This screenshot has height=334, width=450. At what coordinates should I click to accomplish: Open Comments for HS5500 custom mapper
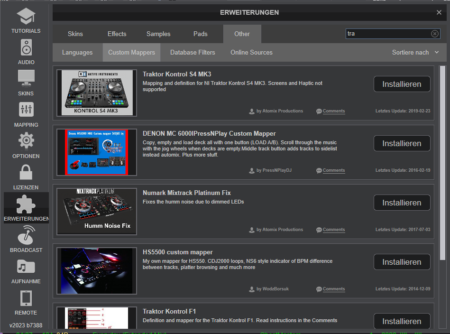point(334,289)
